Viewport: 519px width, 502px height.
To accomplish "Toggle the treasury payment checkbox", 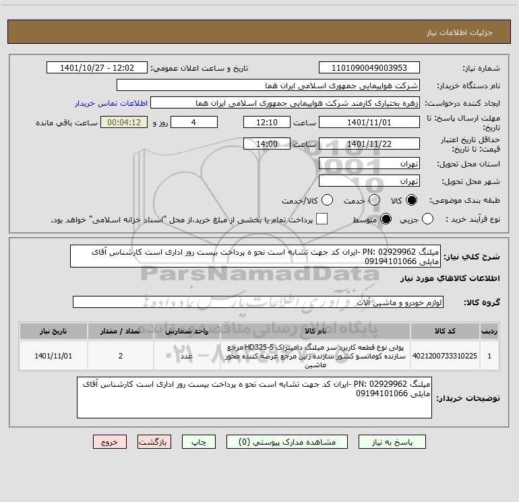I will click(322, 219).
